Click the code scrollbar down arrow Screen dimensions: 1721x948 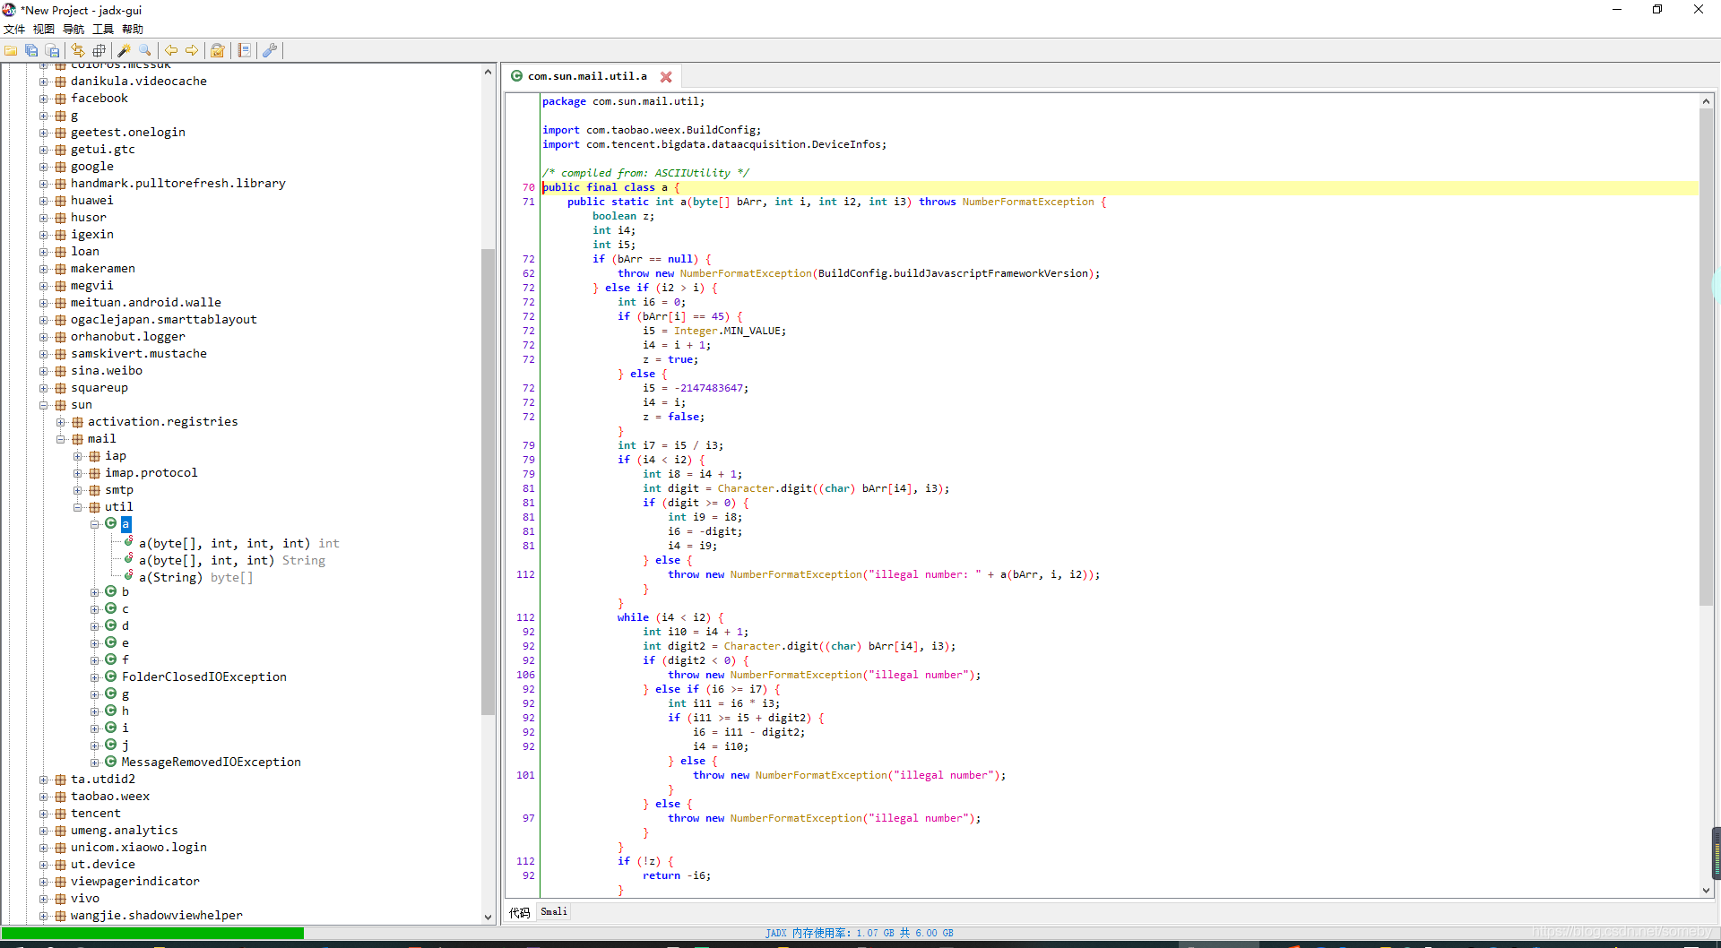pyautogui.click(x=1706, y=890)
